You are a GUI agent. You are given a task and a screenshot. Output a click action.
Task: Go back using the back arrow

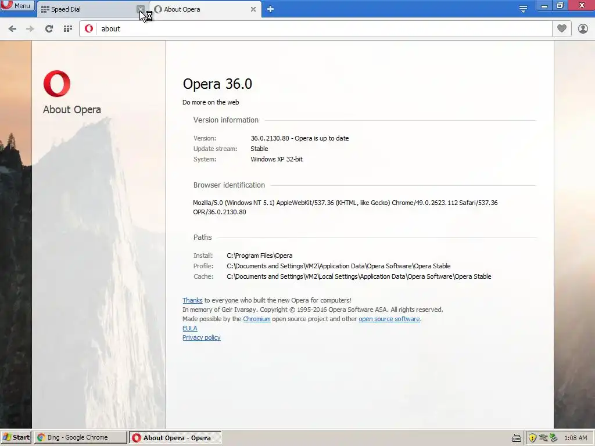[12, 29]
